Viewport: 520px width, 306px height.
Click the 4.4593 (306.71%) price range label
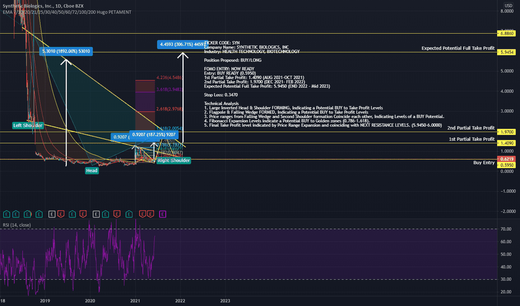pos(182,45)
